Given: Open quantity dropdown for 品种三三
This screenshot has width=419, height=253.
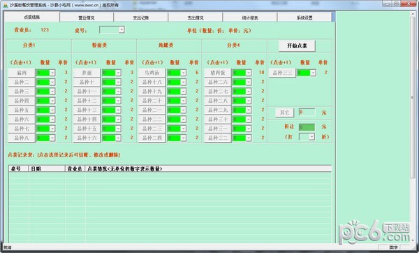Looking at the screenshot, I should tap(313, 73).
